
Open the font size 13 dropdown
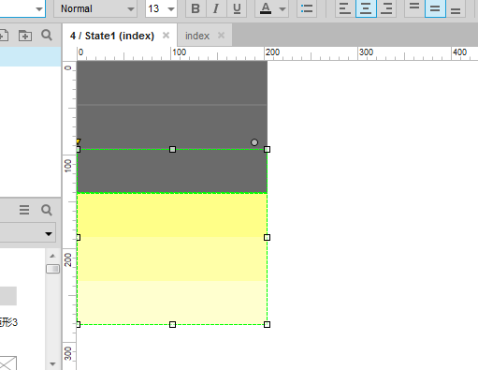[x=161, y=8]
